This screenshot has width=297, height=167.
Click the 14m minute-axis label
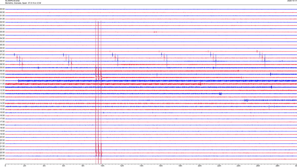point(141,166)
